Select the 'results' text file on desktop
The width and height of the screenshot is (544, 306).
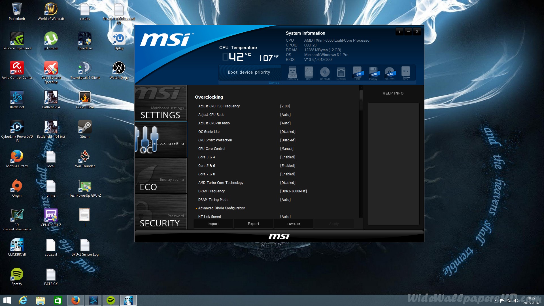(85, 12)
